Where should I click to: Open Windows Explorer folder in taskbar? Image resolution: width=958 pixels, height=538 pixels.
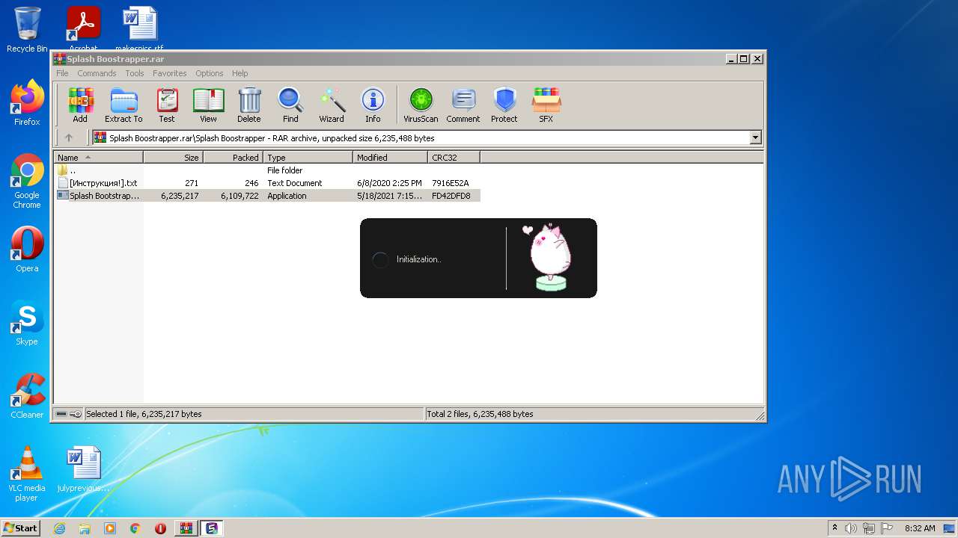pos(85,528)
